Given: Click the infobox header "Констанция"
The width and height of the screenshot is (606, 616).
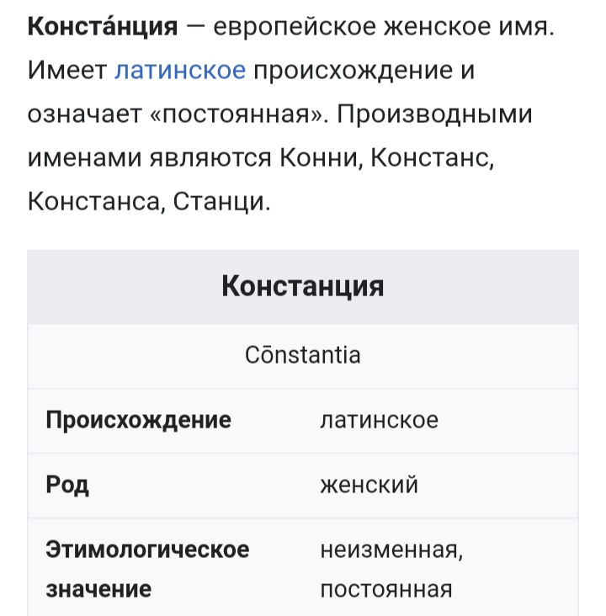Looking at the screenshot, I should point(303,287).
